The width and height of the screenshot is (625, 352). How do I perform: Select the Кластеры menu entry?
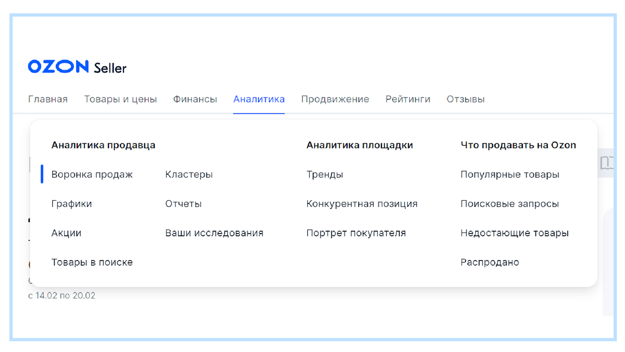pyautogui.click(x=189, y=175)
